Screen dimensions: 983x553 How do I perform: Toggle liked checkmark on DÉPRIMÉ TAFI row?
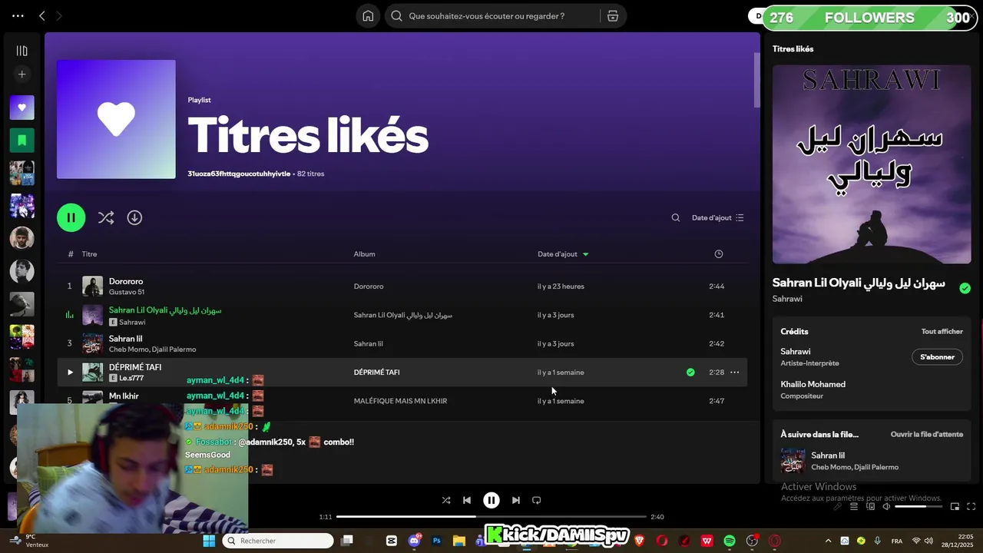tap(690, 373)
